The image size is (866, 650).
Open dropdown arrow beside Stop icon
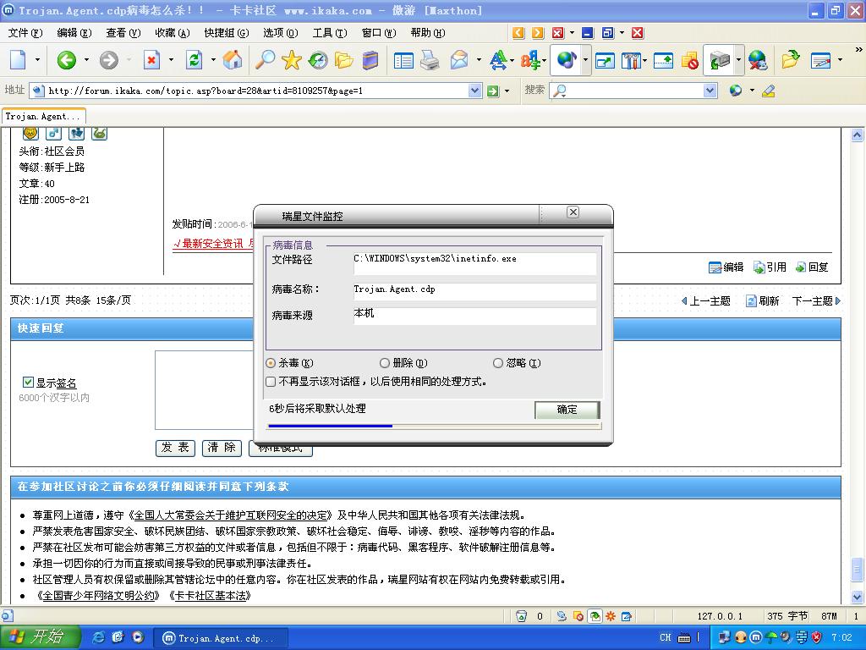coord(171,60)
